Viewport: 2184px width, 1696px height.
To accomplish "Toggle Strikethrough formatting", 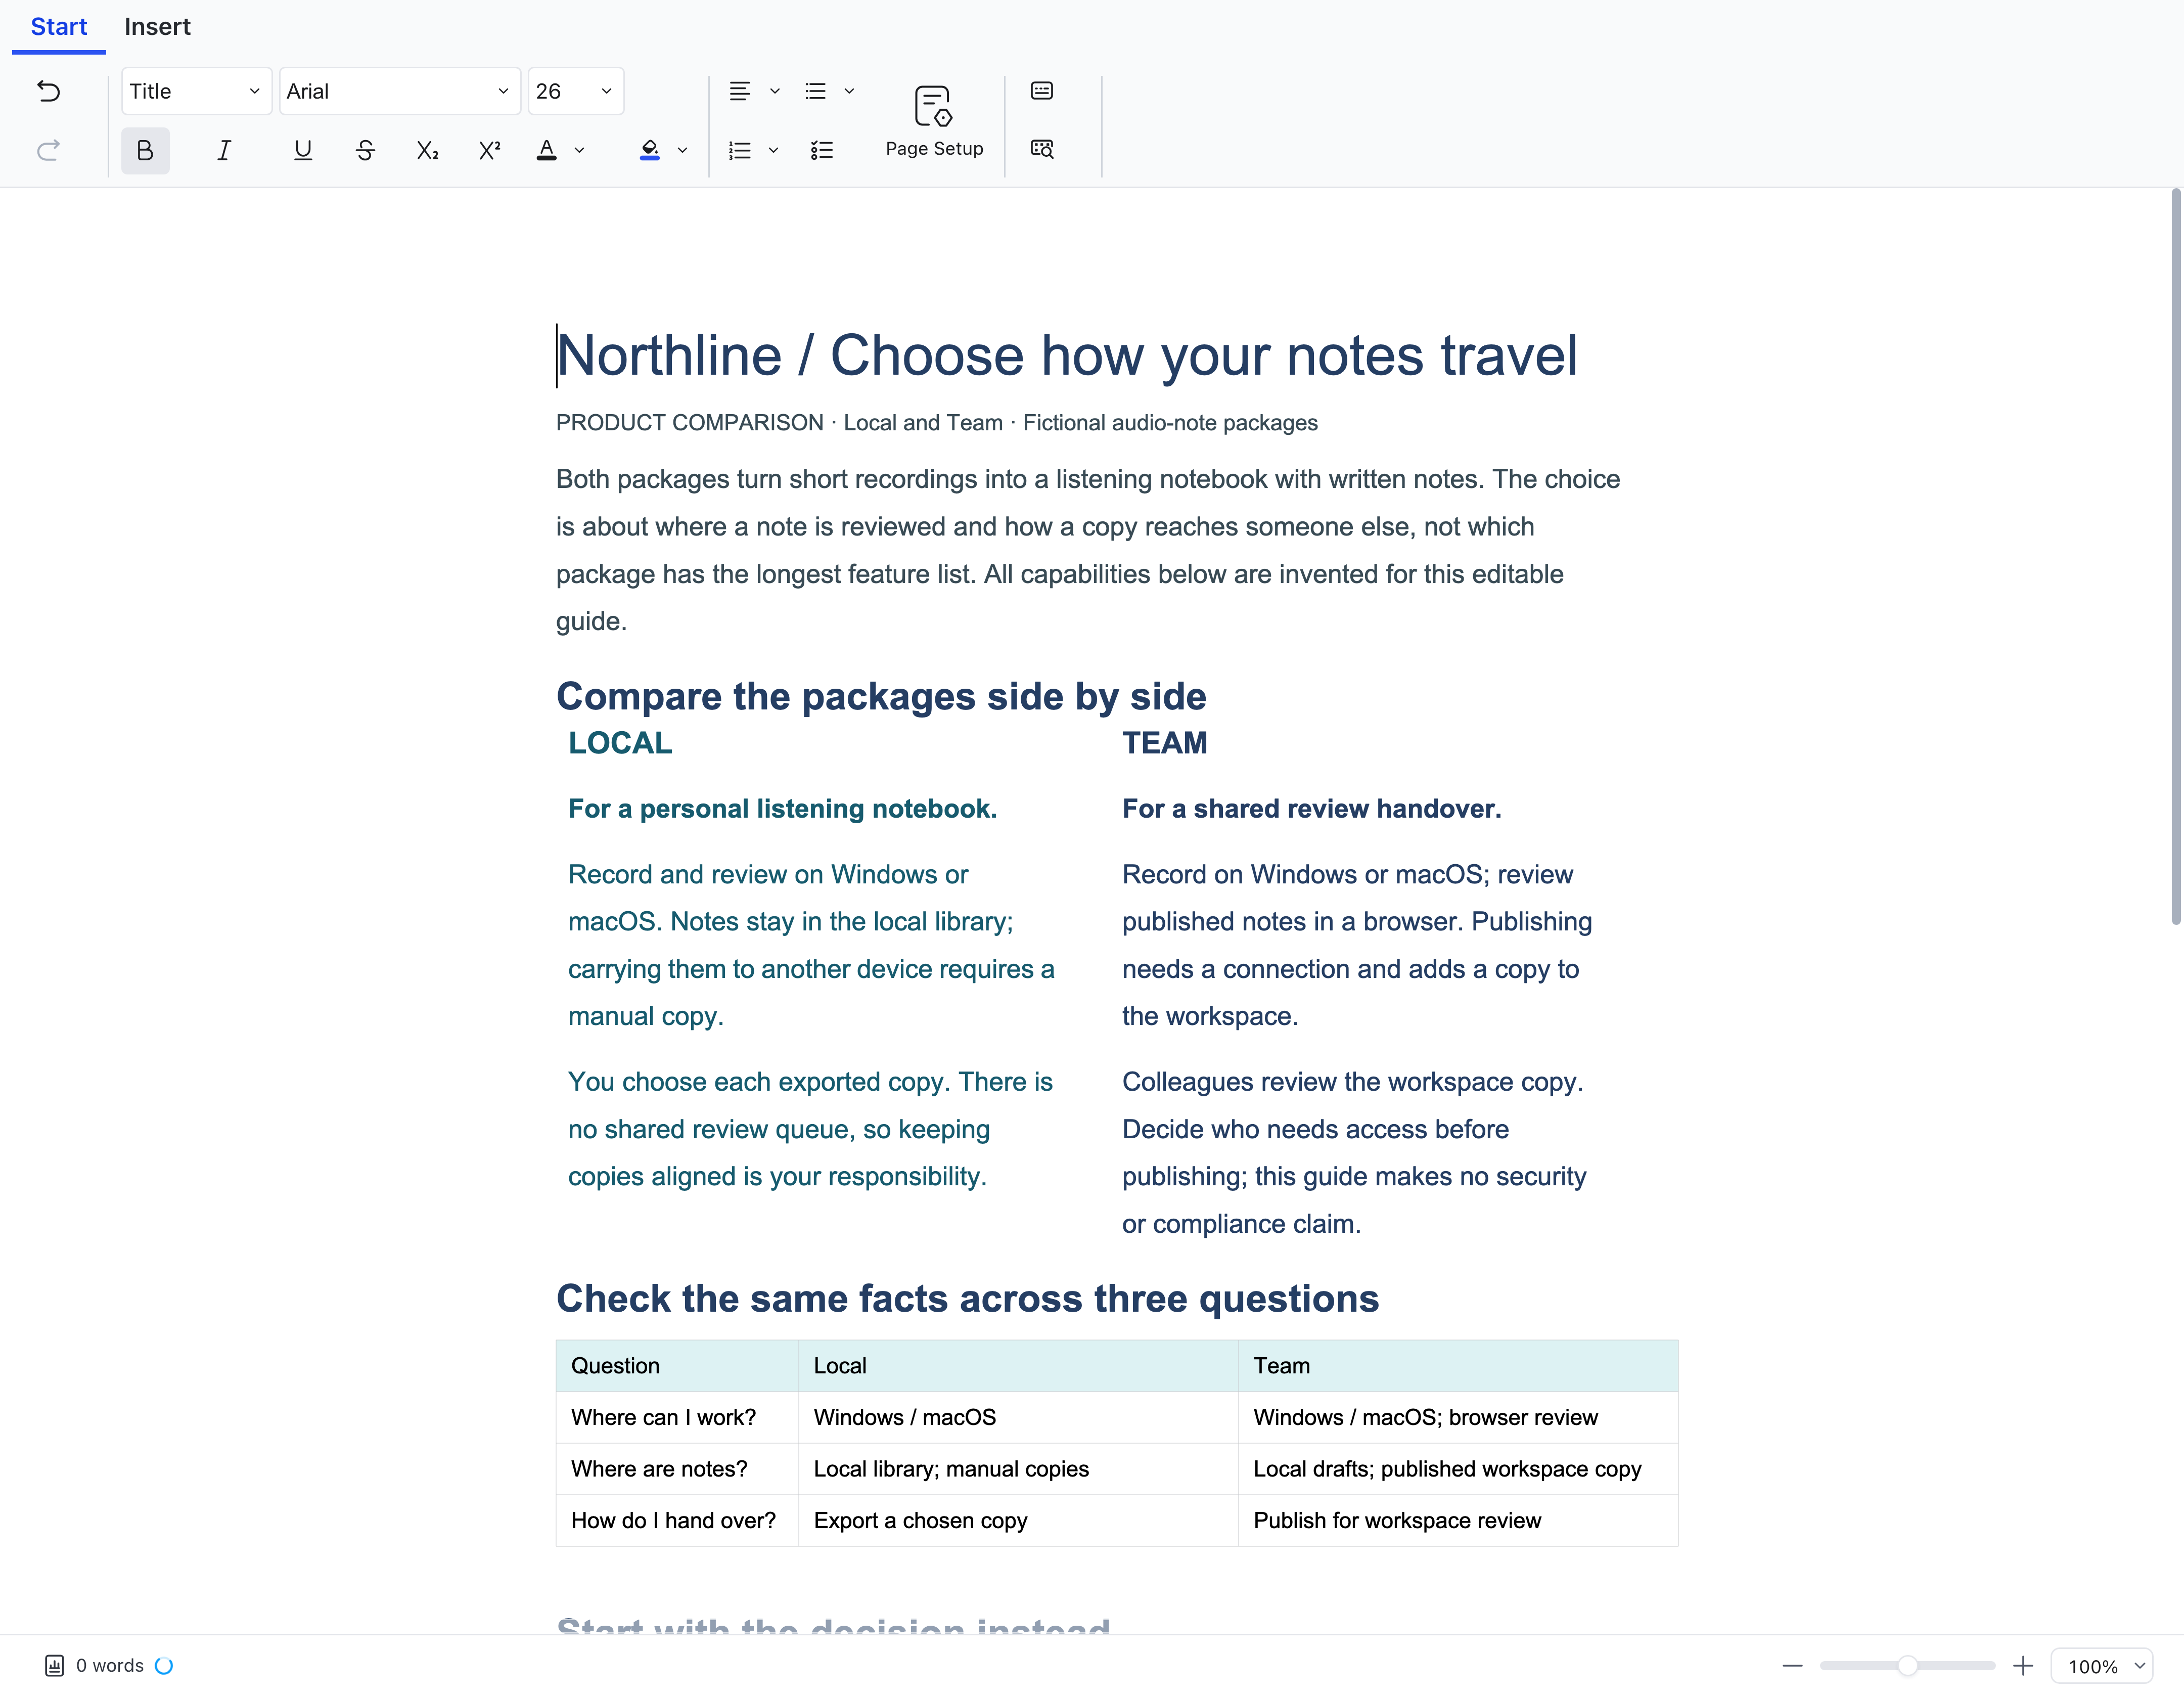I will tap(365, 150).
